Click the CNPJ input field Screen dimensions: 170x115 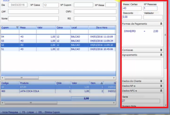(x=95, y=11)
